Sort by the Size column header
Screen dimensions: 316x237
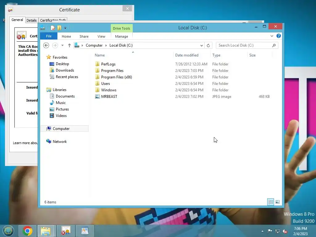click(x=252, y=55)
